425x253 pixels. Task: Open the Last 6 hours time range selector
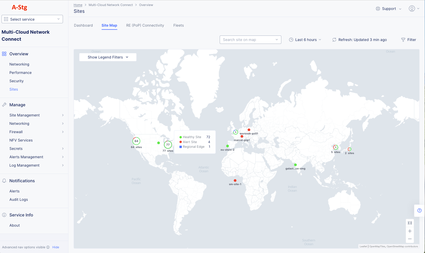[305, 40]
